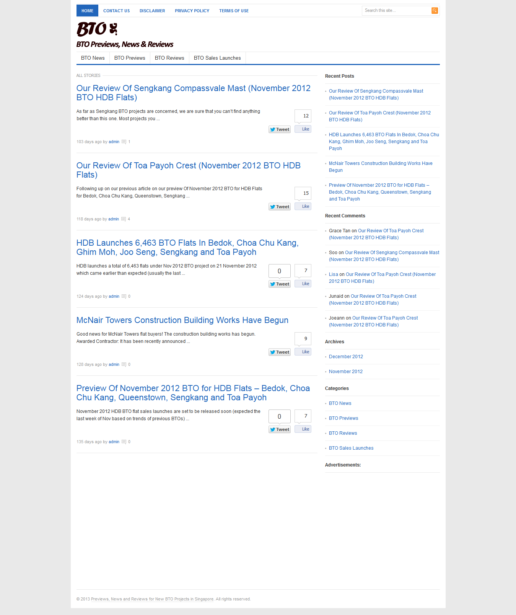Tweet the HDB Launches 6,463 flats story
The width and height of the screenshot is (516, 615).
click(x=280, y=284)
